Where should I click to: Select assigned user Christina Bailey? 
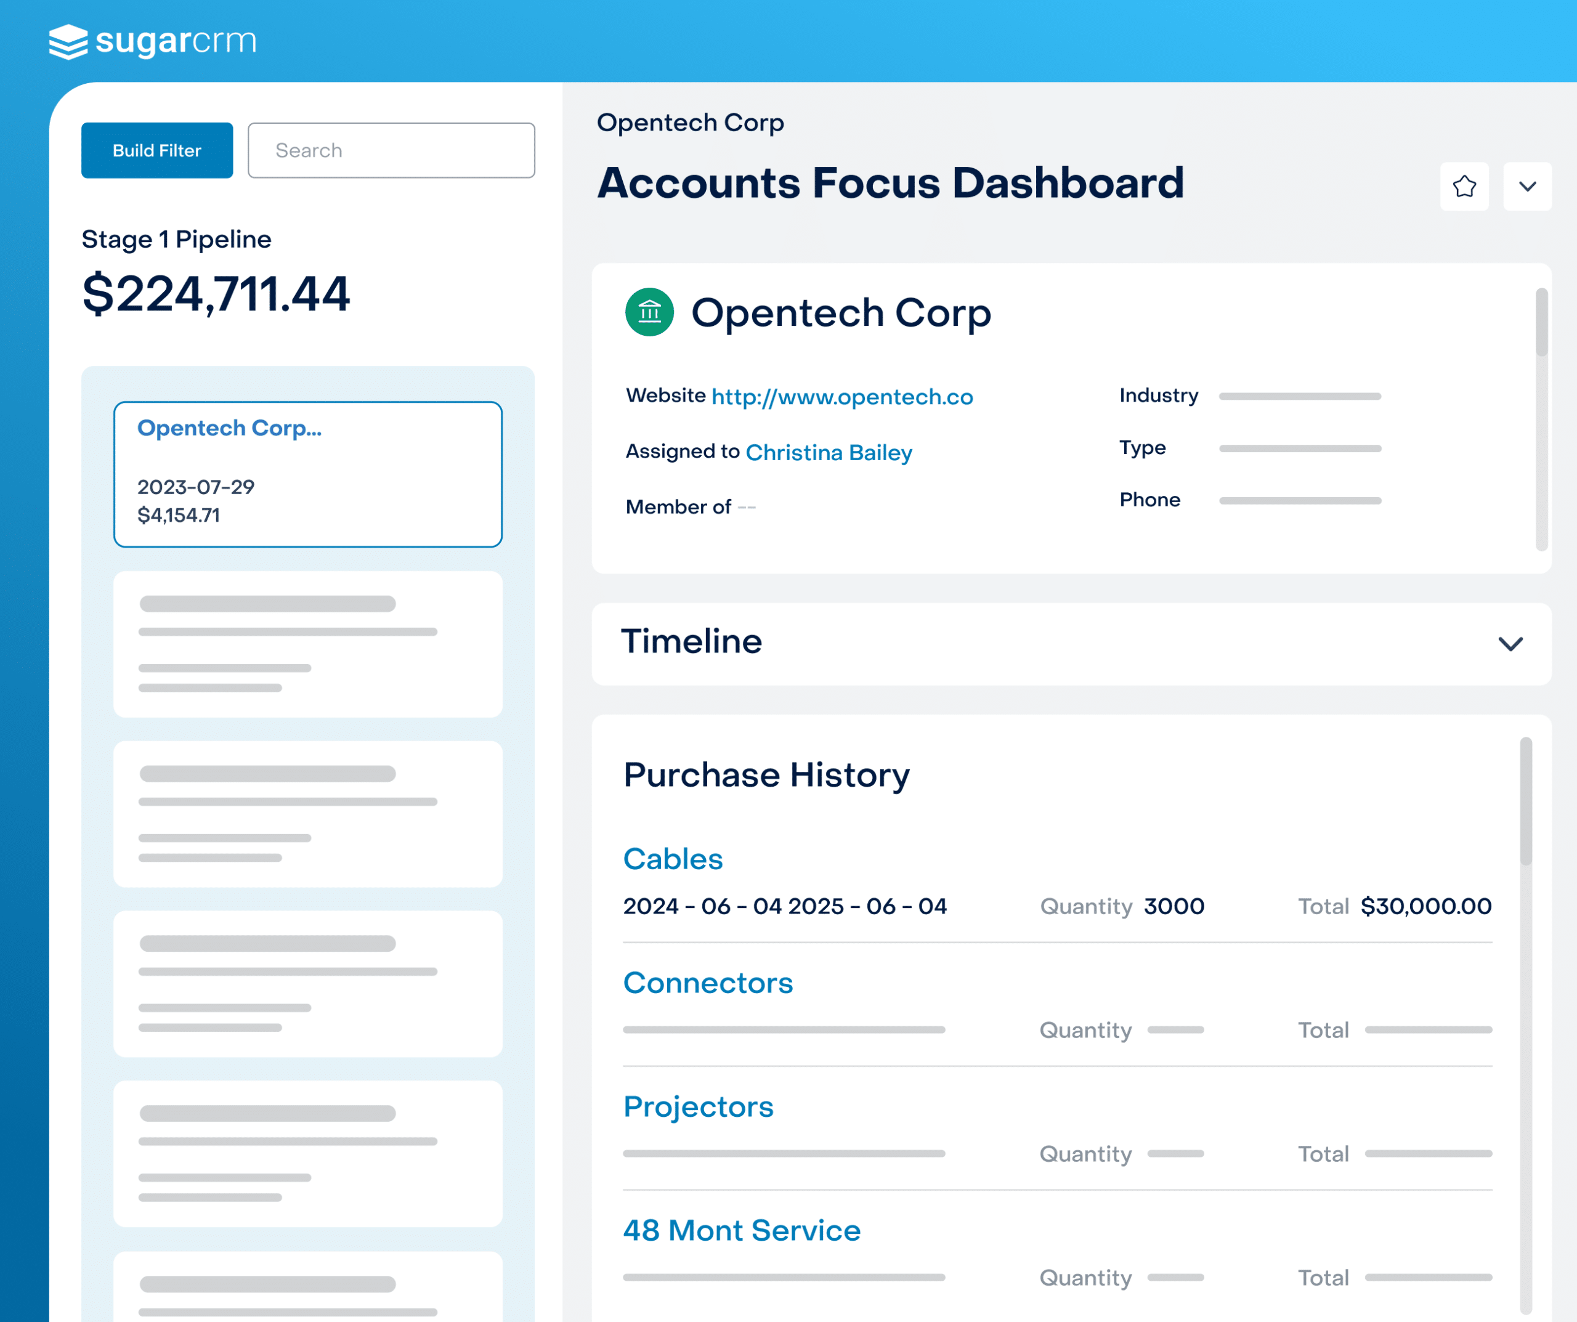pyautogui.click(x=829, y=452)
